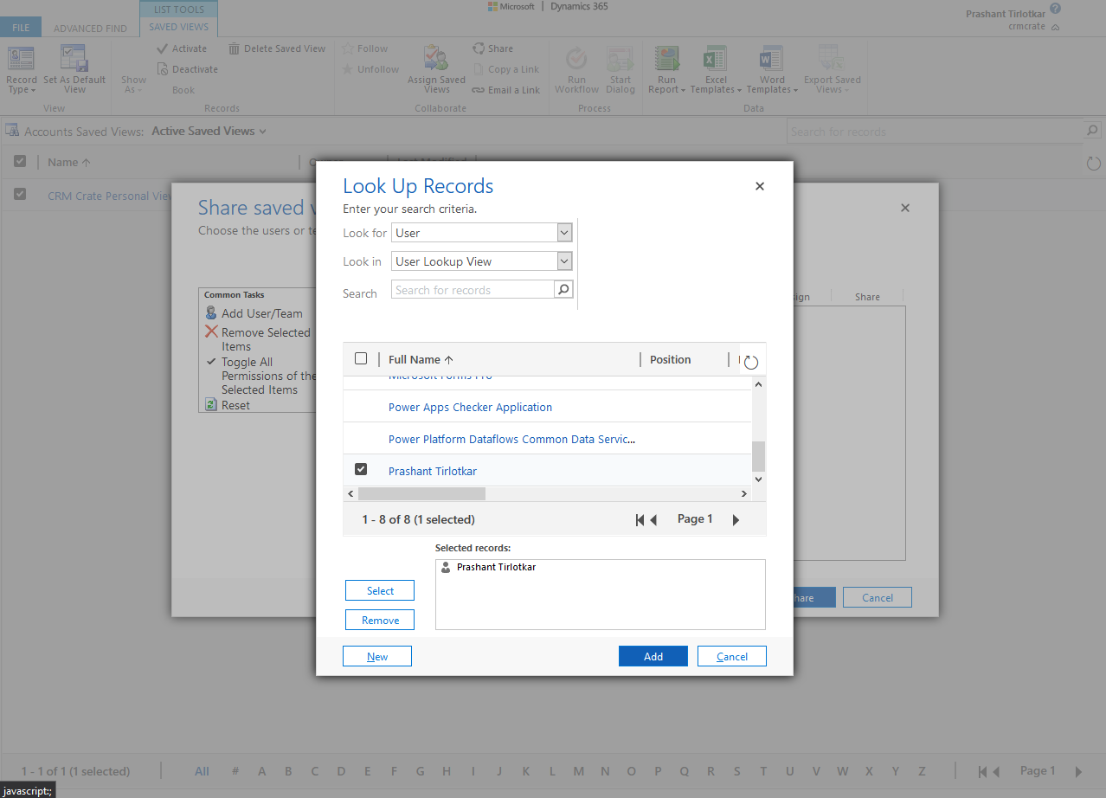Open Look for User dropdown
Screen dimensions: 1106x798
point(564,233)
